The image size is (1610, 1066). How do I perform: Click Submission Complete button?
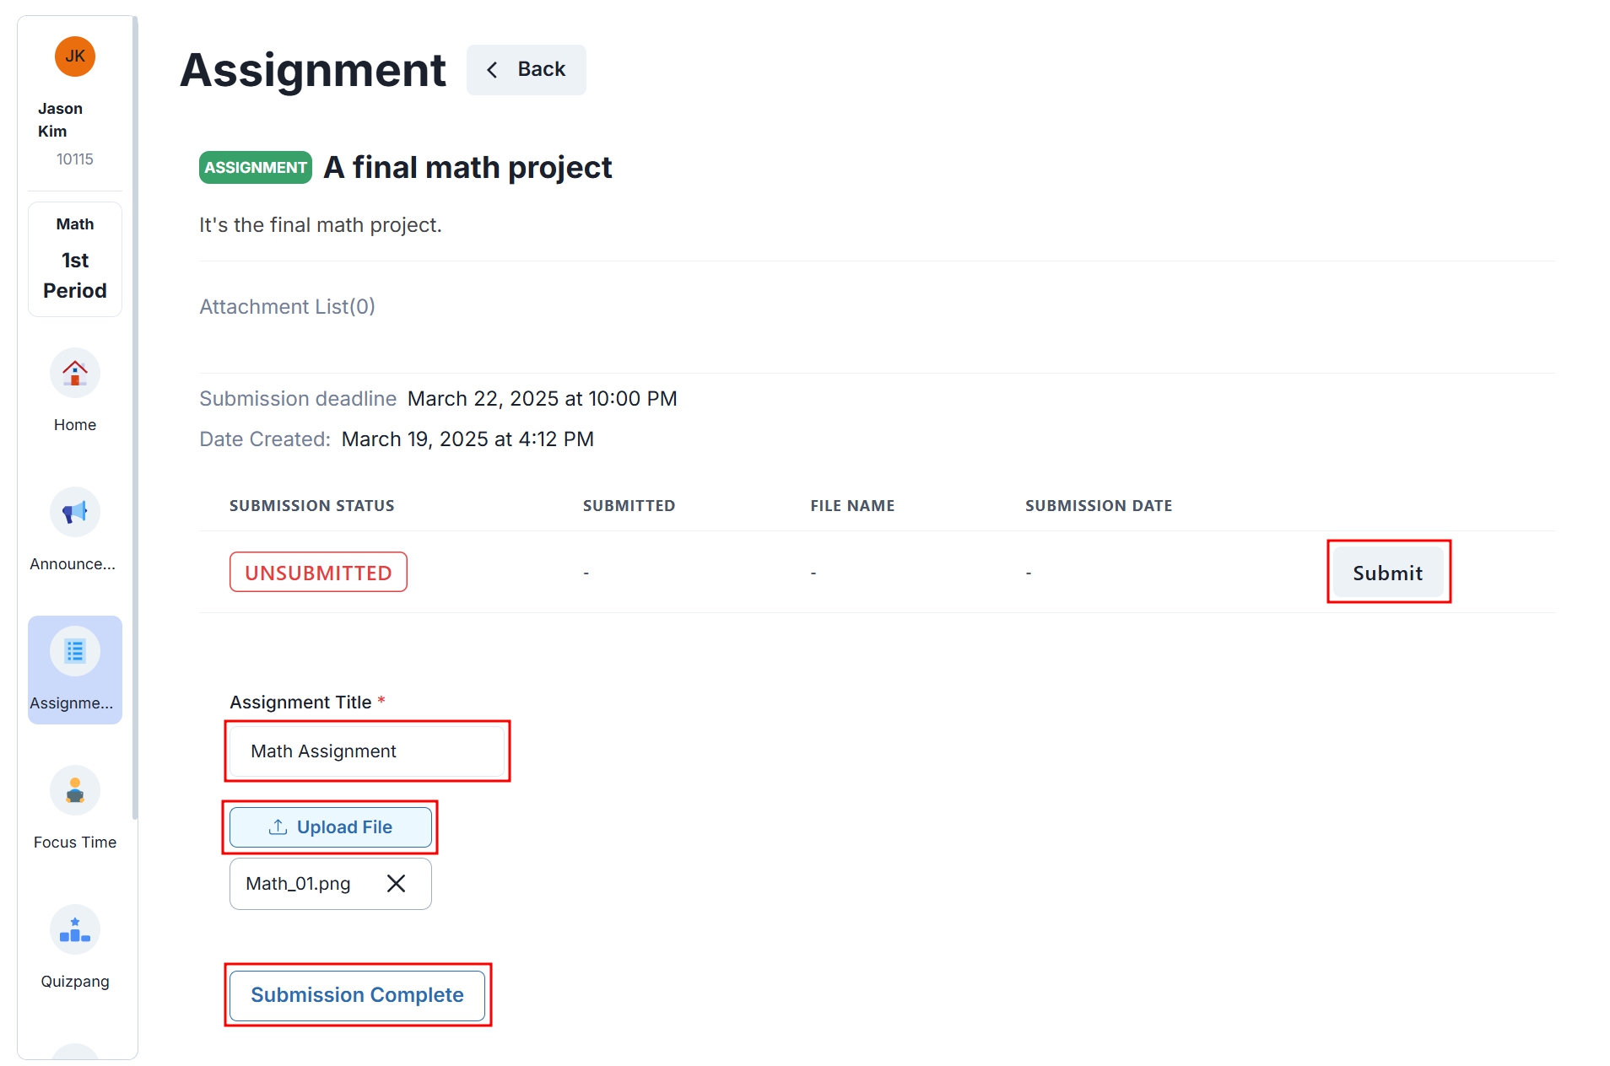tap(357, 995)
